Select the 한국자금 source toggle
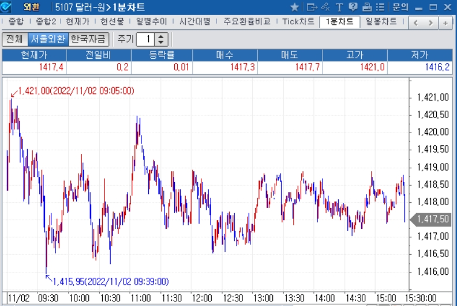The height and width of the screenshot is (306, 457). (88, 39)
